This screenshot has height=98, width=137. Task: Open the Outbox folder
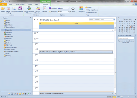pos(8,43)
